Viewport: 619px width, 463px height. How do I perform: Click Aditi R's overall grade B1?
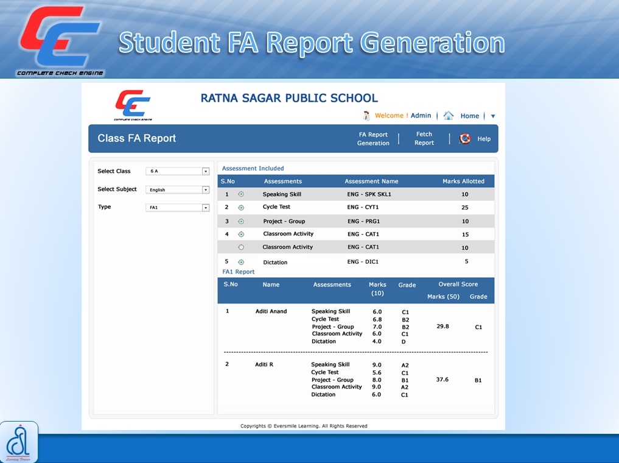click(478, 380)
